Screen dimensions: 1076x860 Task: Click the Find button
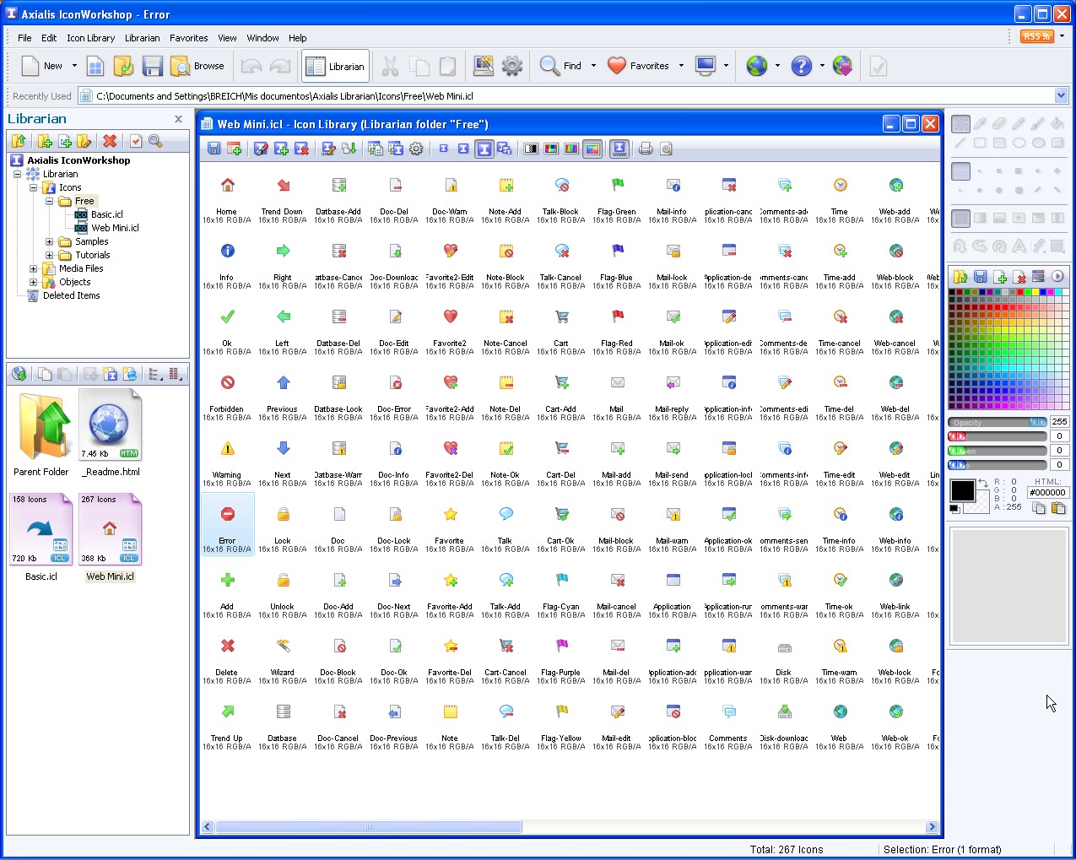coord(561,66)
